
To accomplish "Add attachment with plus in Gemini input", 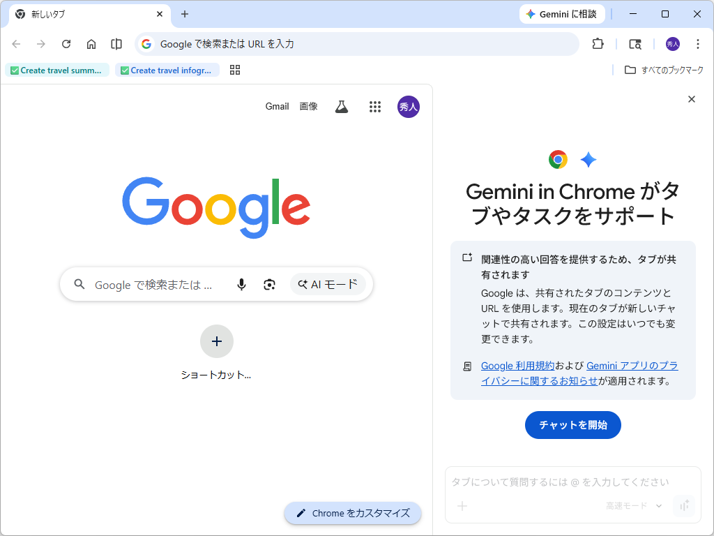I will 462,506.
